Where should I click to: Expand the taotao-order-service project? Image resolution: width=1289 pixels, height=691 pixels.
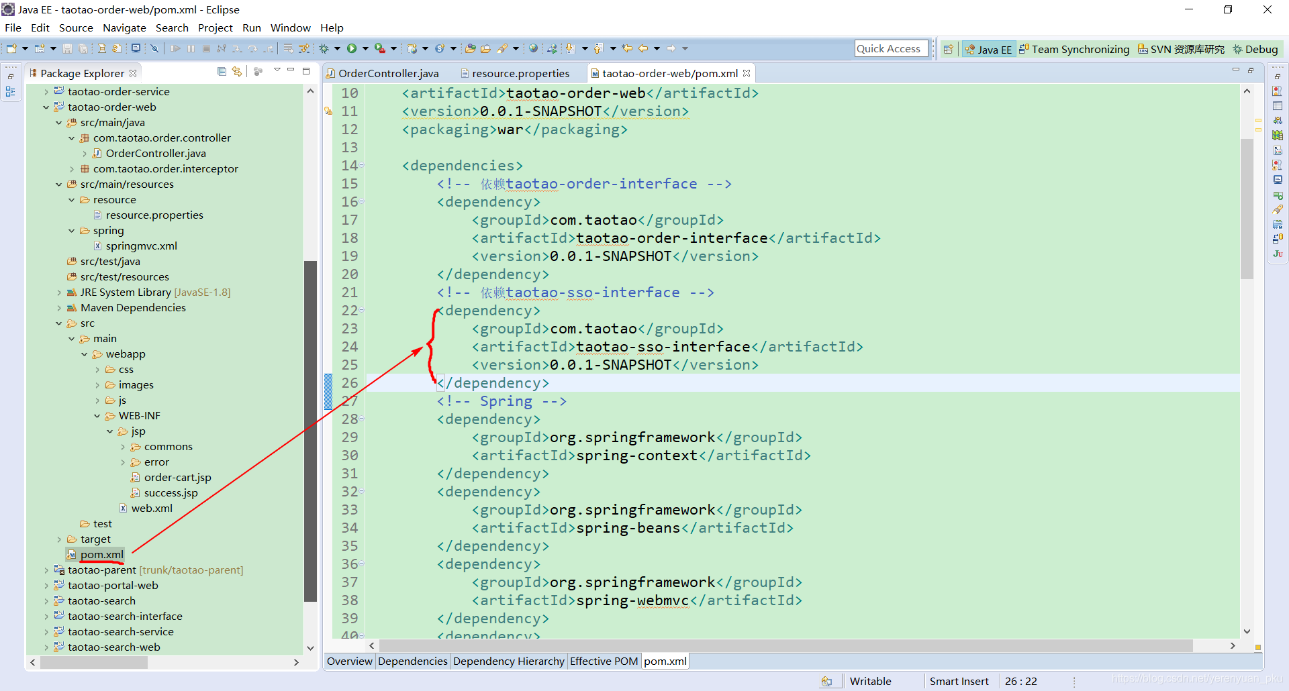point(46,92)
